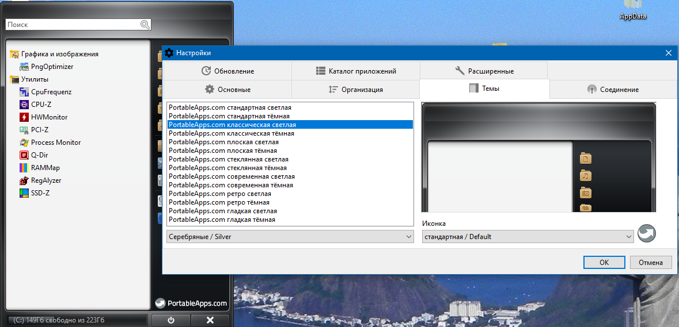This screenshot has width=679, height=327.
Task: Click the Поиск search field
Action: pos(78,25)
